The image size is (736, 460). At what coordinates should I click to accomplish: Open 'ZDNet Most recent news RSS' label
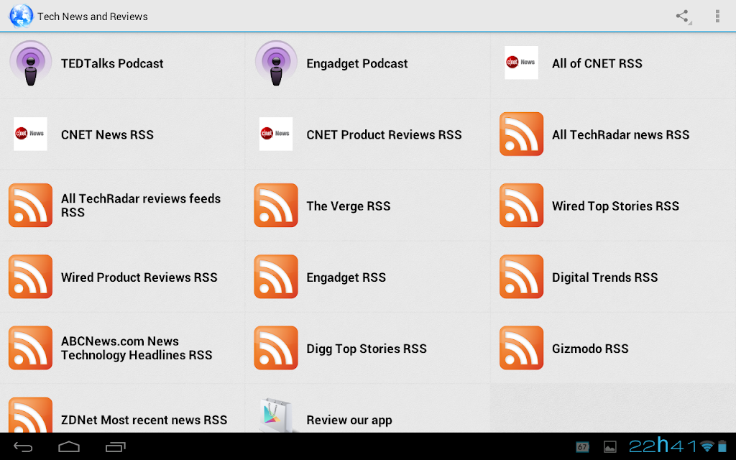(x=144, y=420)
